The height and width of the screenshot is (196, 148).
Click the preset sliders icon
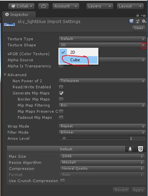pos(137,21)
